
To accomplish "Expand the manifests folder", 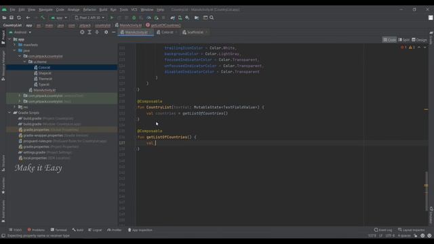I will coord(15,45).
